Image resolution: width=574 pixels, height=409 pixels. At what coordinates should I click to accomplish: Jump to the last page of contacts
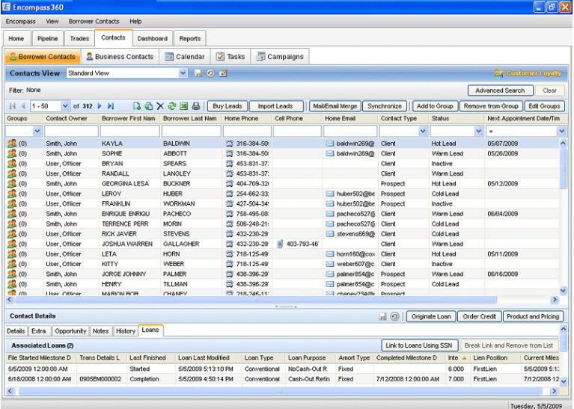pyautogui.click(x=111, y=106)
